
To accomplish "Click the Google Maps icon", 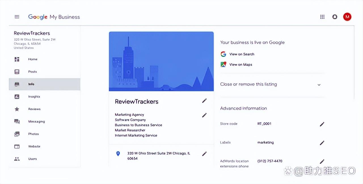I will pyautogui.click(x=223, y=64).
